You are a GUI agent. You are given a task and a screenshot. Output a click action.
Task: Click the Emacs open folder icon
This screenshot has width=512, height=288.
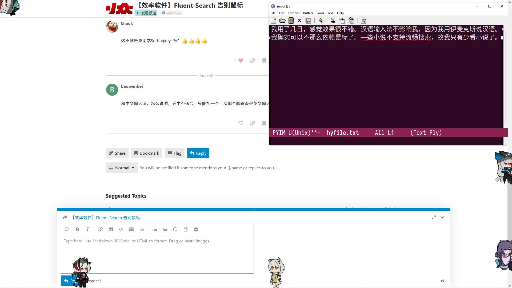[282, 21]
